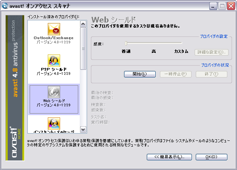The height and width of the screenshot is (170, 237).
Task: Select the instant messaging provider icon
Action: click(54, 124)
